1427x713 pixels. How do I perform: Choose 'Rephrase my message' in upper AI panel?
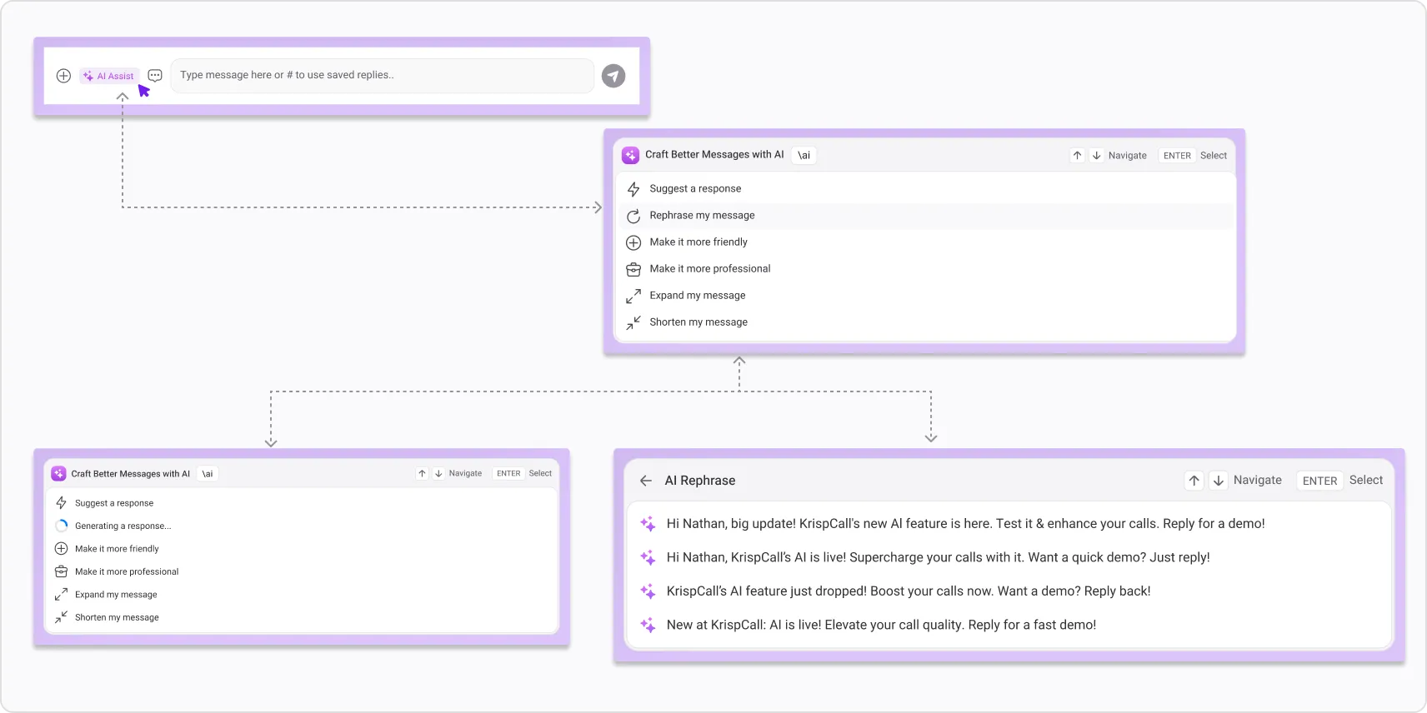(x=925, y=215)
